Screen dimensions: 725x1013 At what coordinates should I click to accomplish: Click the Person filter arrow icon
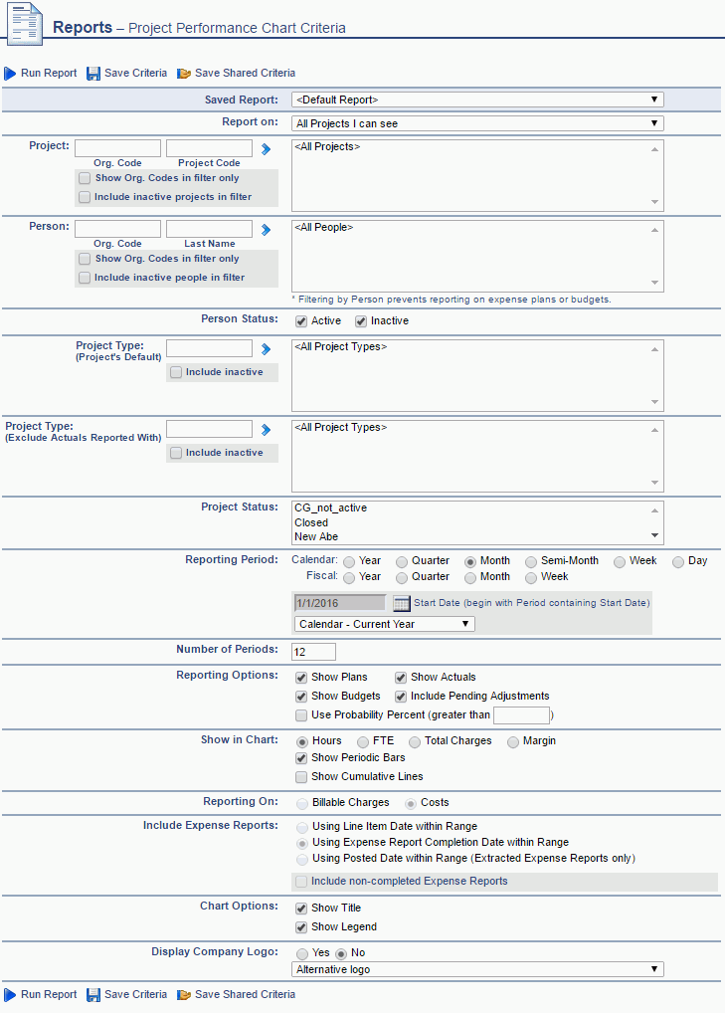(266, 230)
